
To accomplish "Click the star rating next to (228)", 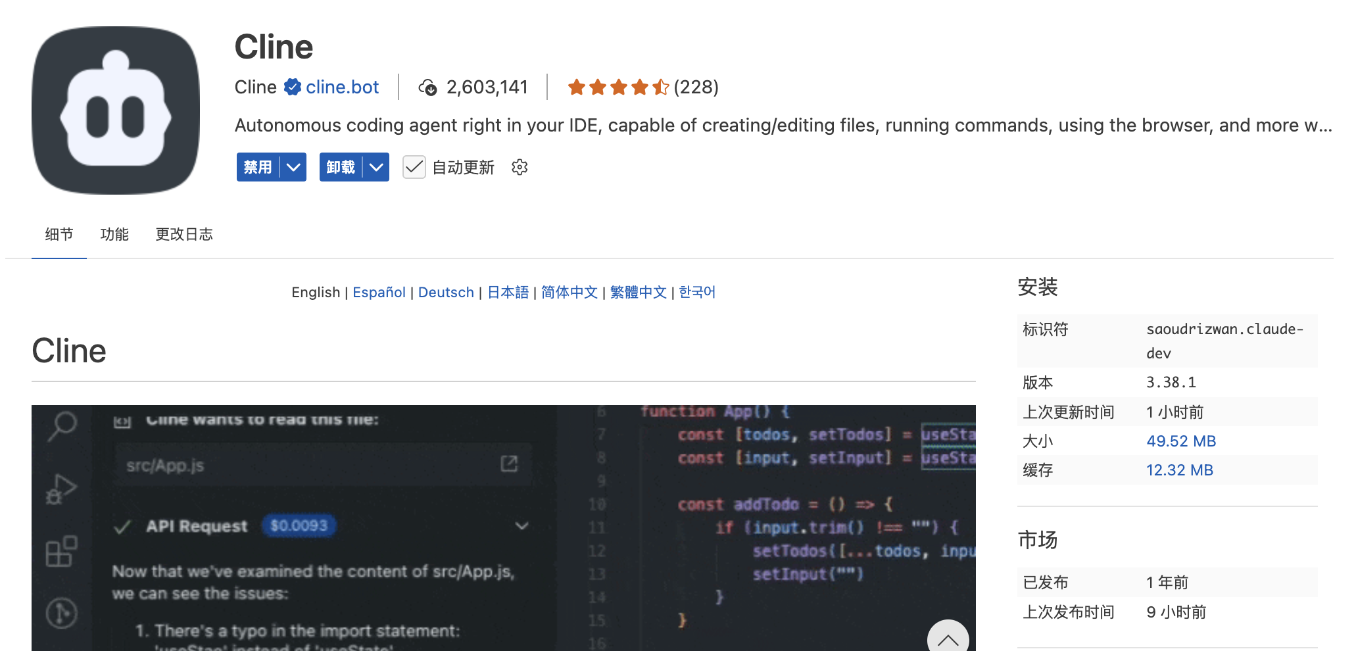I will [618, 87].
